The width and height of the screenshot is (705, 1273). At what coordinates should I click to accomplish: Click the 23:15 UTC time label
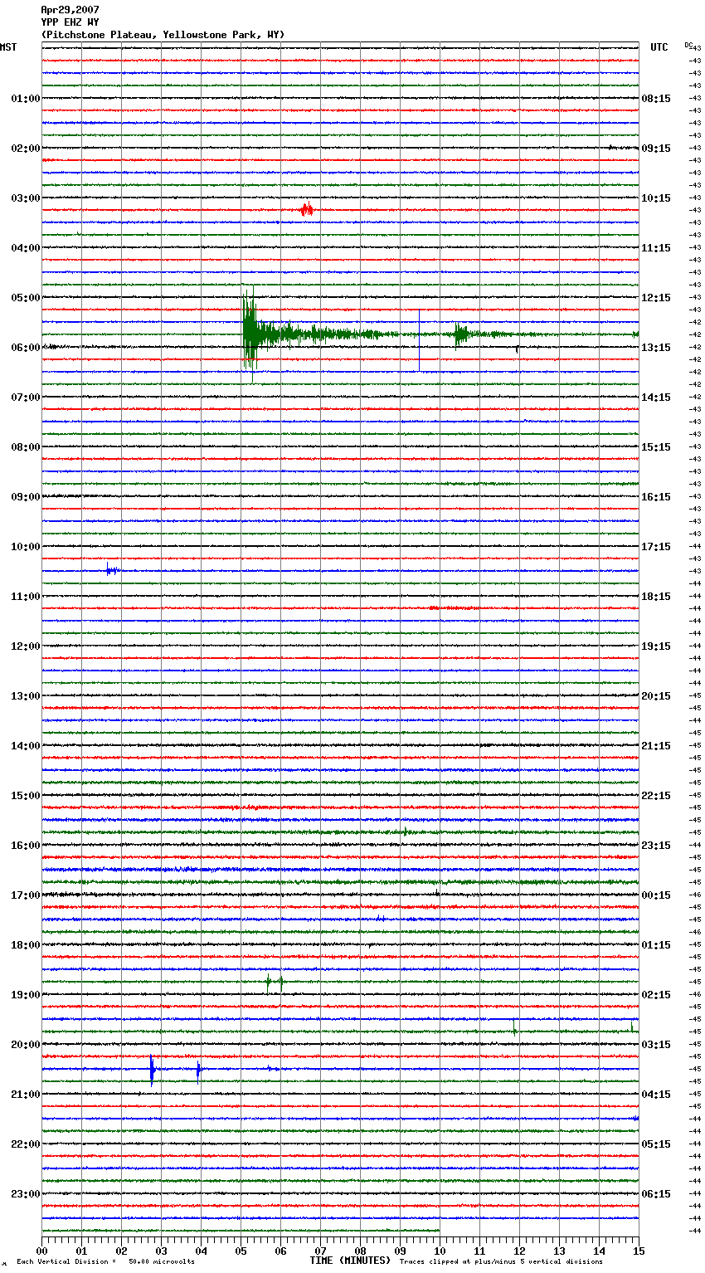click(x=656, y=846)
